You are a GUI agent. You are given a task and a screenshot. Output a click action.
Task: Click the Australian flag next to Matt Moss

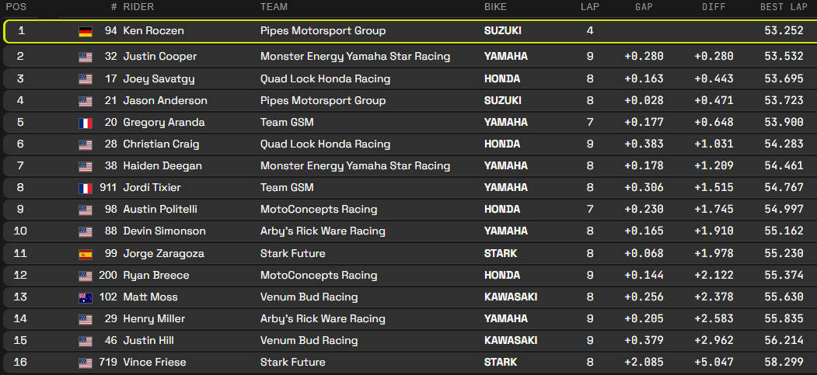[86, 297]
